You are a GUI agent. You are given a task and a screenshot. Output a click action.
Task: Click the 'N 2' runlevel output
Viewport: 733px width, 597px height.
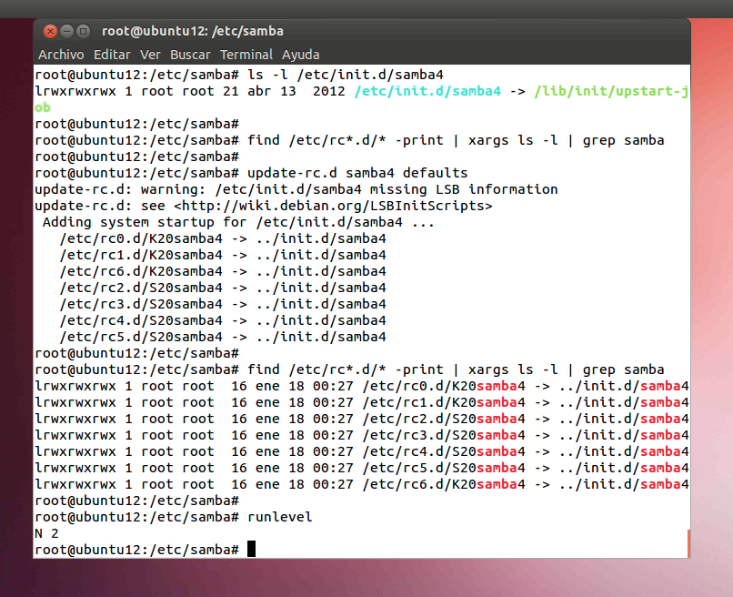coord(46,533)
